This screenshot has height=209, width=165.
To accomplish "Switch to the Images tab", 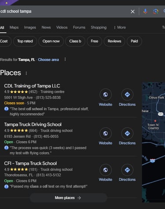I will click(x=30, y=27).
